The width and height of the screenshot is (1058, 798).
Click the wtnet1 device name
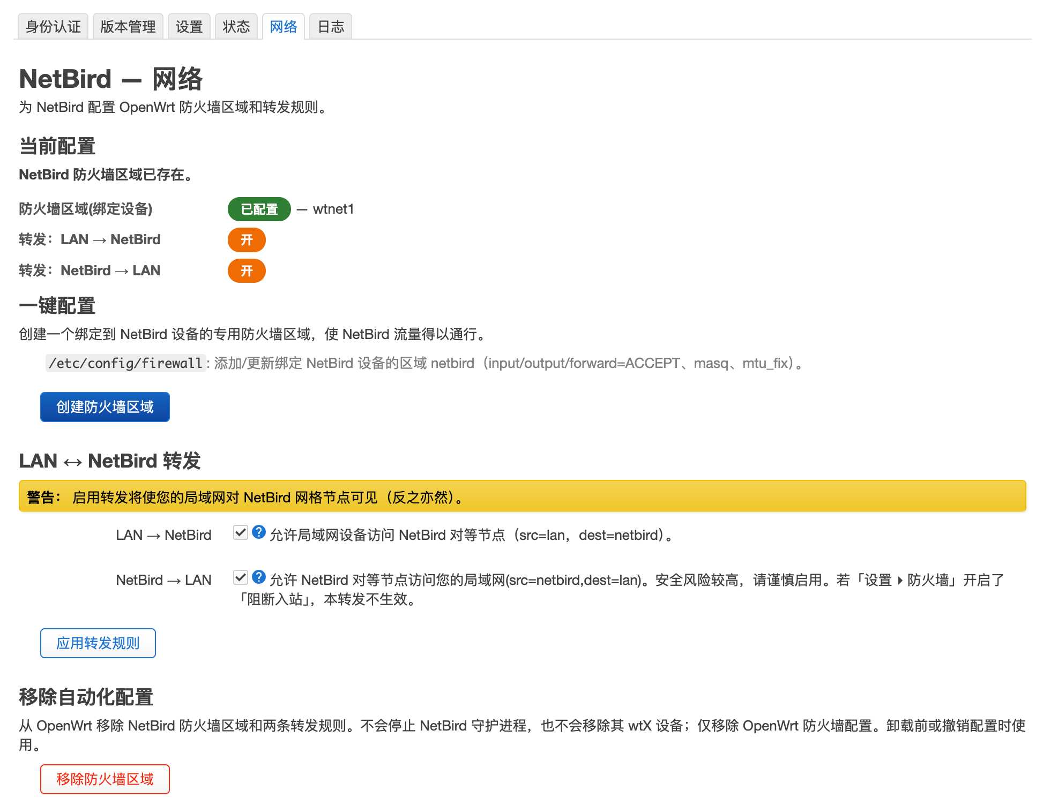[x=333, y=209]
